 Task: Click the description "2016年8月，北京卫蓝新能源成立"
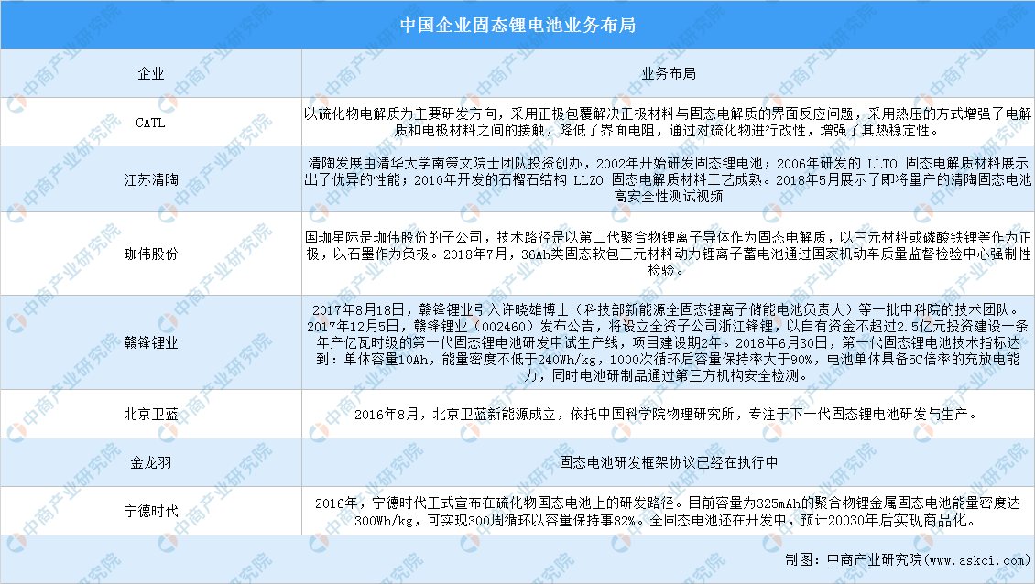pyautogui.click(x=668, y=414)
